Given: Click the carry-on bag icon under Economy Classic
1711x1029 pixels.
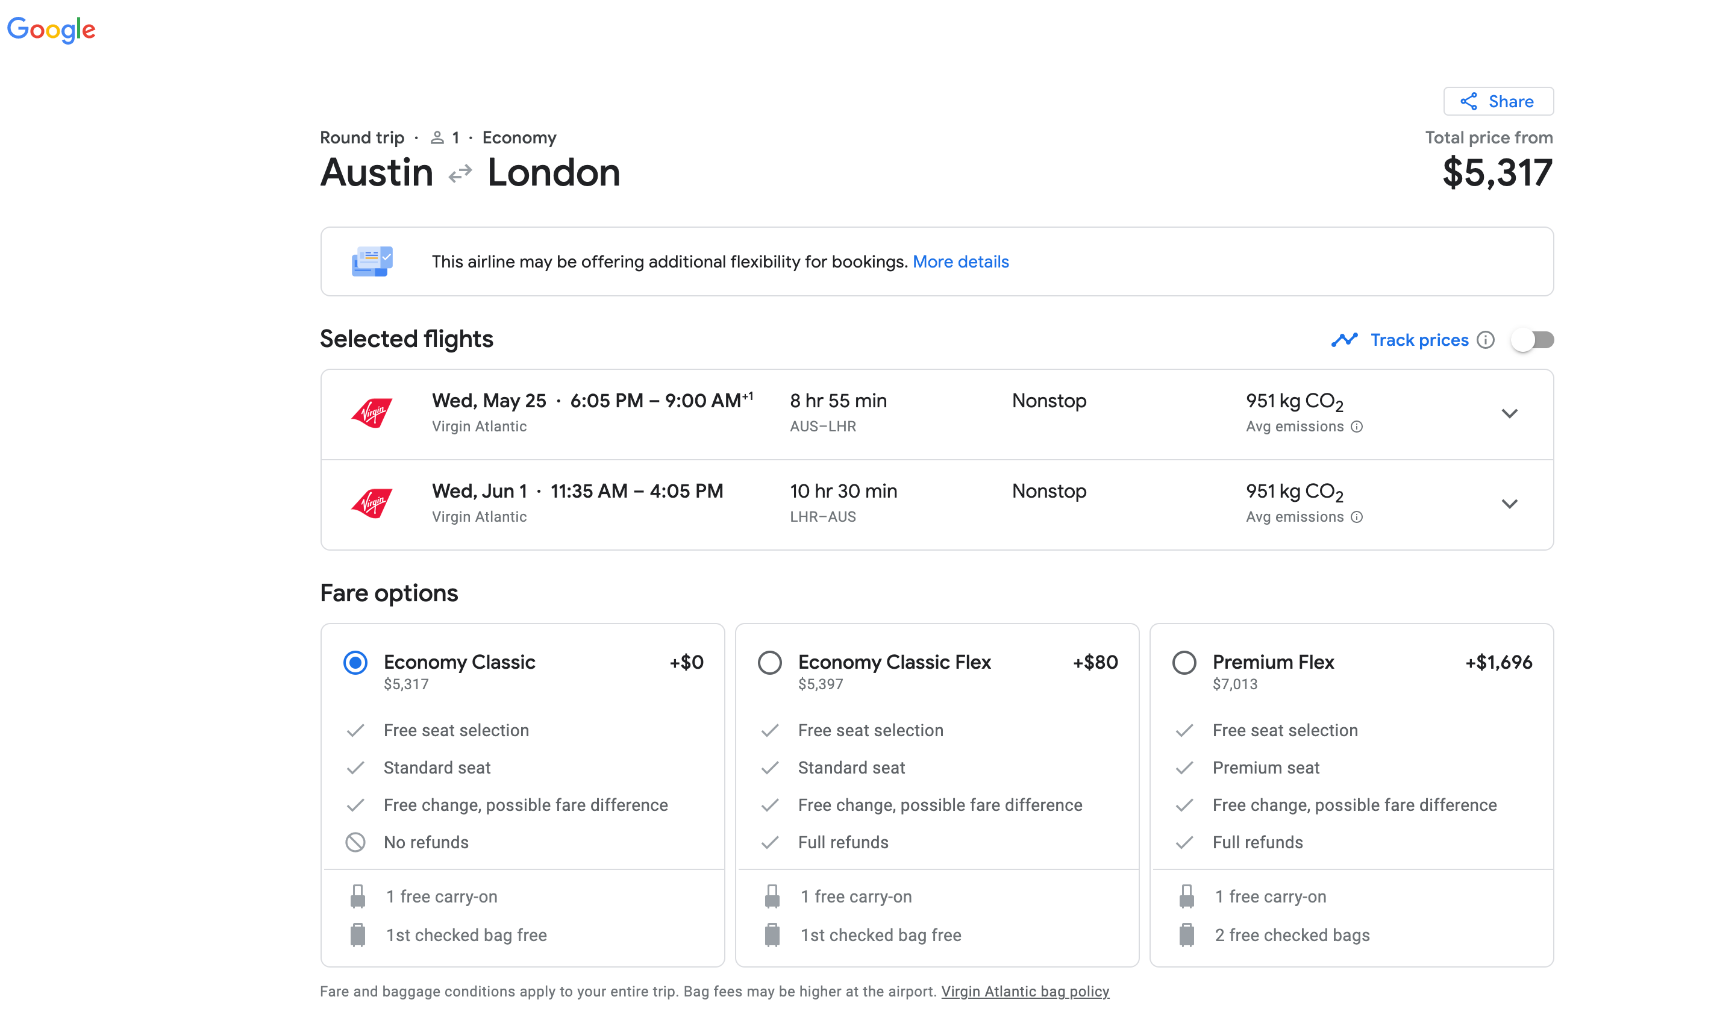Looking at the screenshot, I should pos(358,895).
